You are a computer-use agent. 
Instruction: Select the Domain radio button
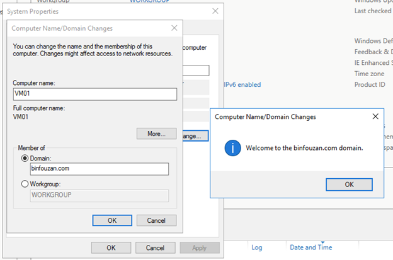[25, 159]
